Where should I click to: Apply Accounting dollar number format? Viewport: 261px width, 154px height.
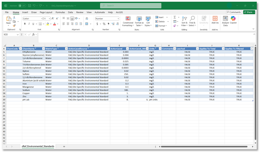97,24
